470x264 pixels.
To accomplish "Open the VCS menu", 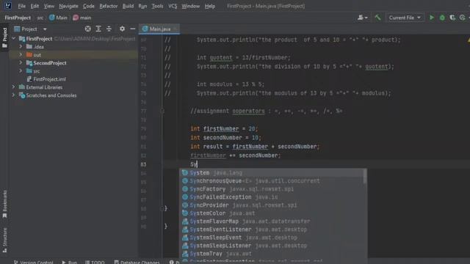I will (x=173, y=6).
